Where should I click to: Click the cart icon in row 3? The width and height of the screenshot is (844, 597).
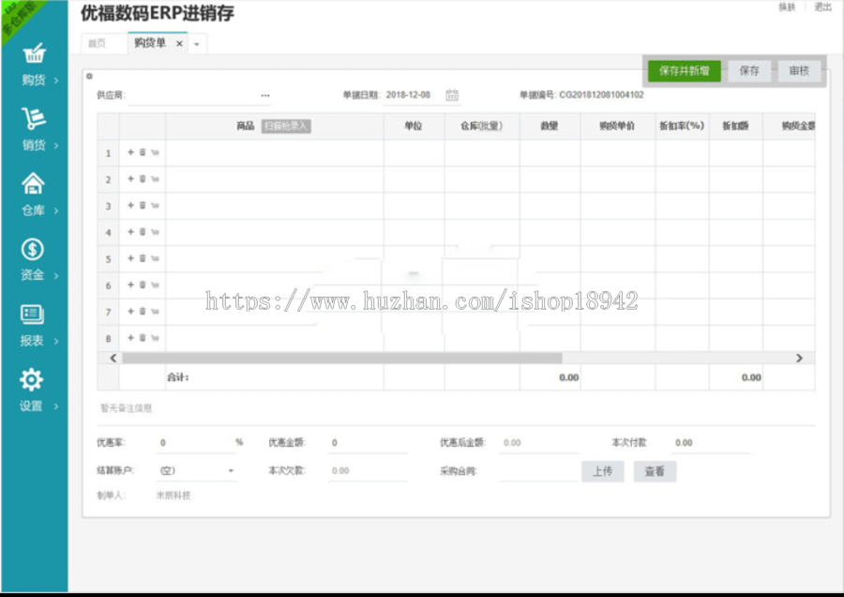(x=155, y=206)
